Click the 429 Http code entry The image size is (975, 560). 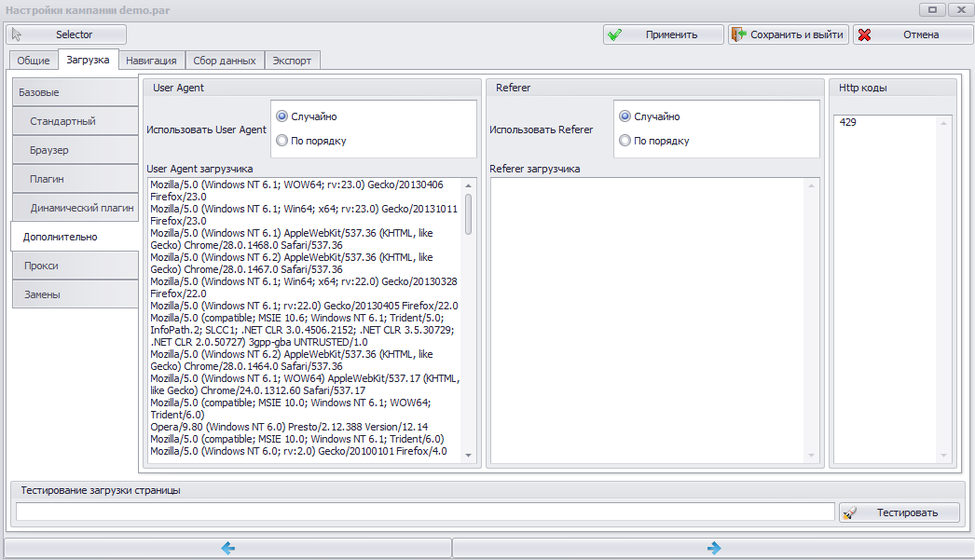coord(847,122)
